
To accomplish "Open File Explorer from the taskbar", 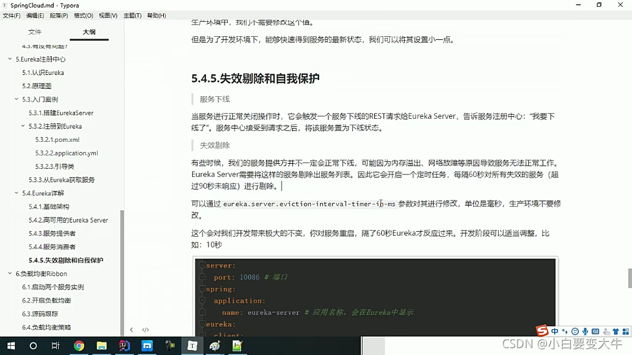I will point(101,346).
